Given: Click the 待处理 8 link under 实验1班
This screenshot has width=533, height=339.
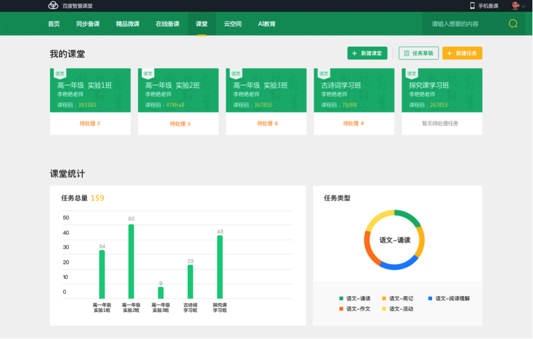Looking at the screenshot, I should pos(90,123).
